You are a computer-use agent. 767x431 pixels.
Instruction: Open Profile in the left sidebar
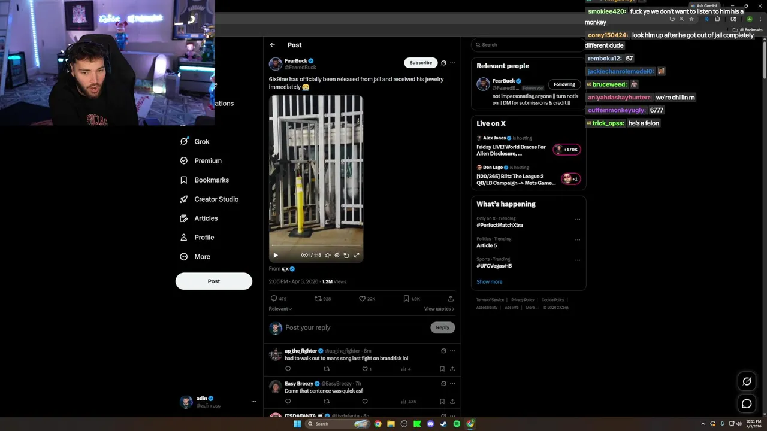pyautogui.click(x=197, y=238)
